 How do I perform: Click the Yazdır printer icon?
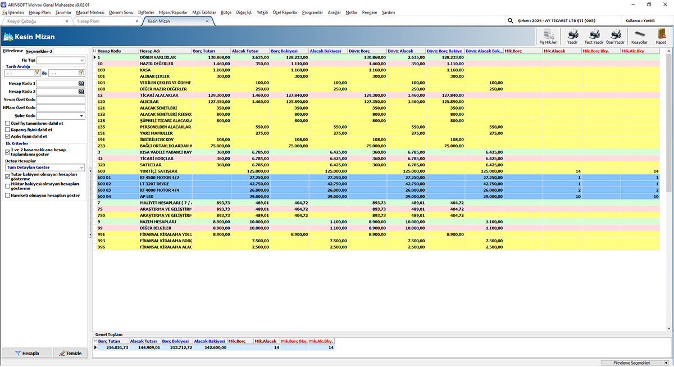click(x=572, y=36)
